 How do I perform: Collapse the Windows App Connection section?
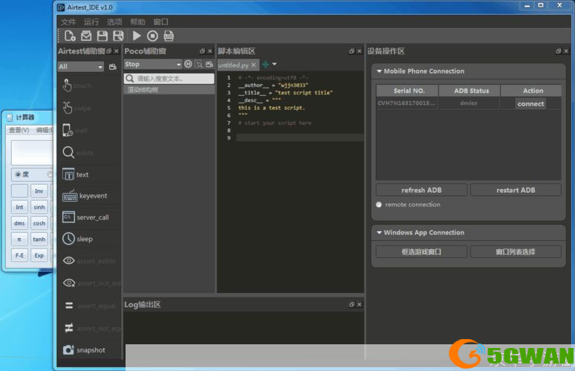[x=379, y=232]
